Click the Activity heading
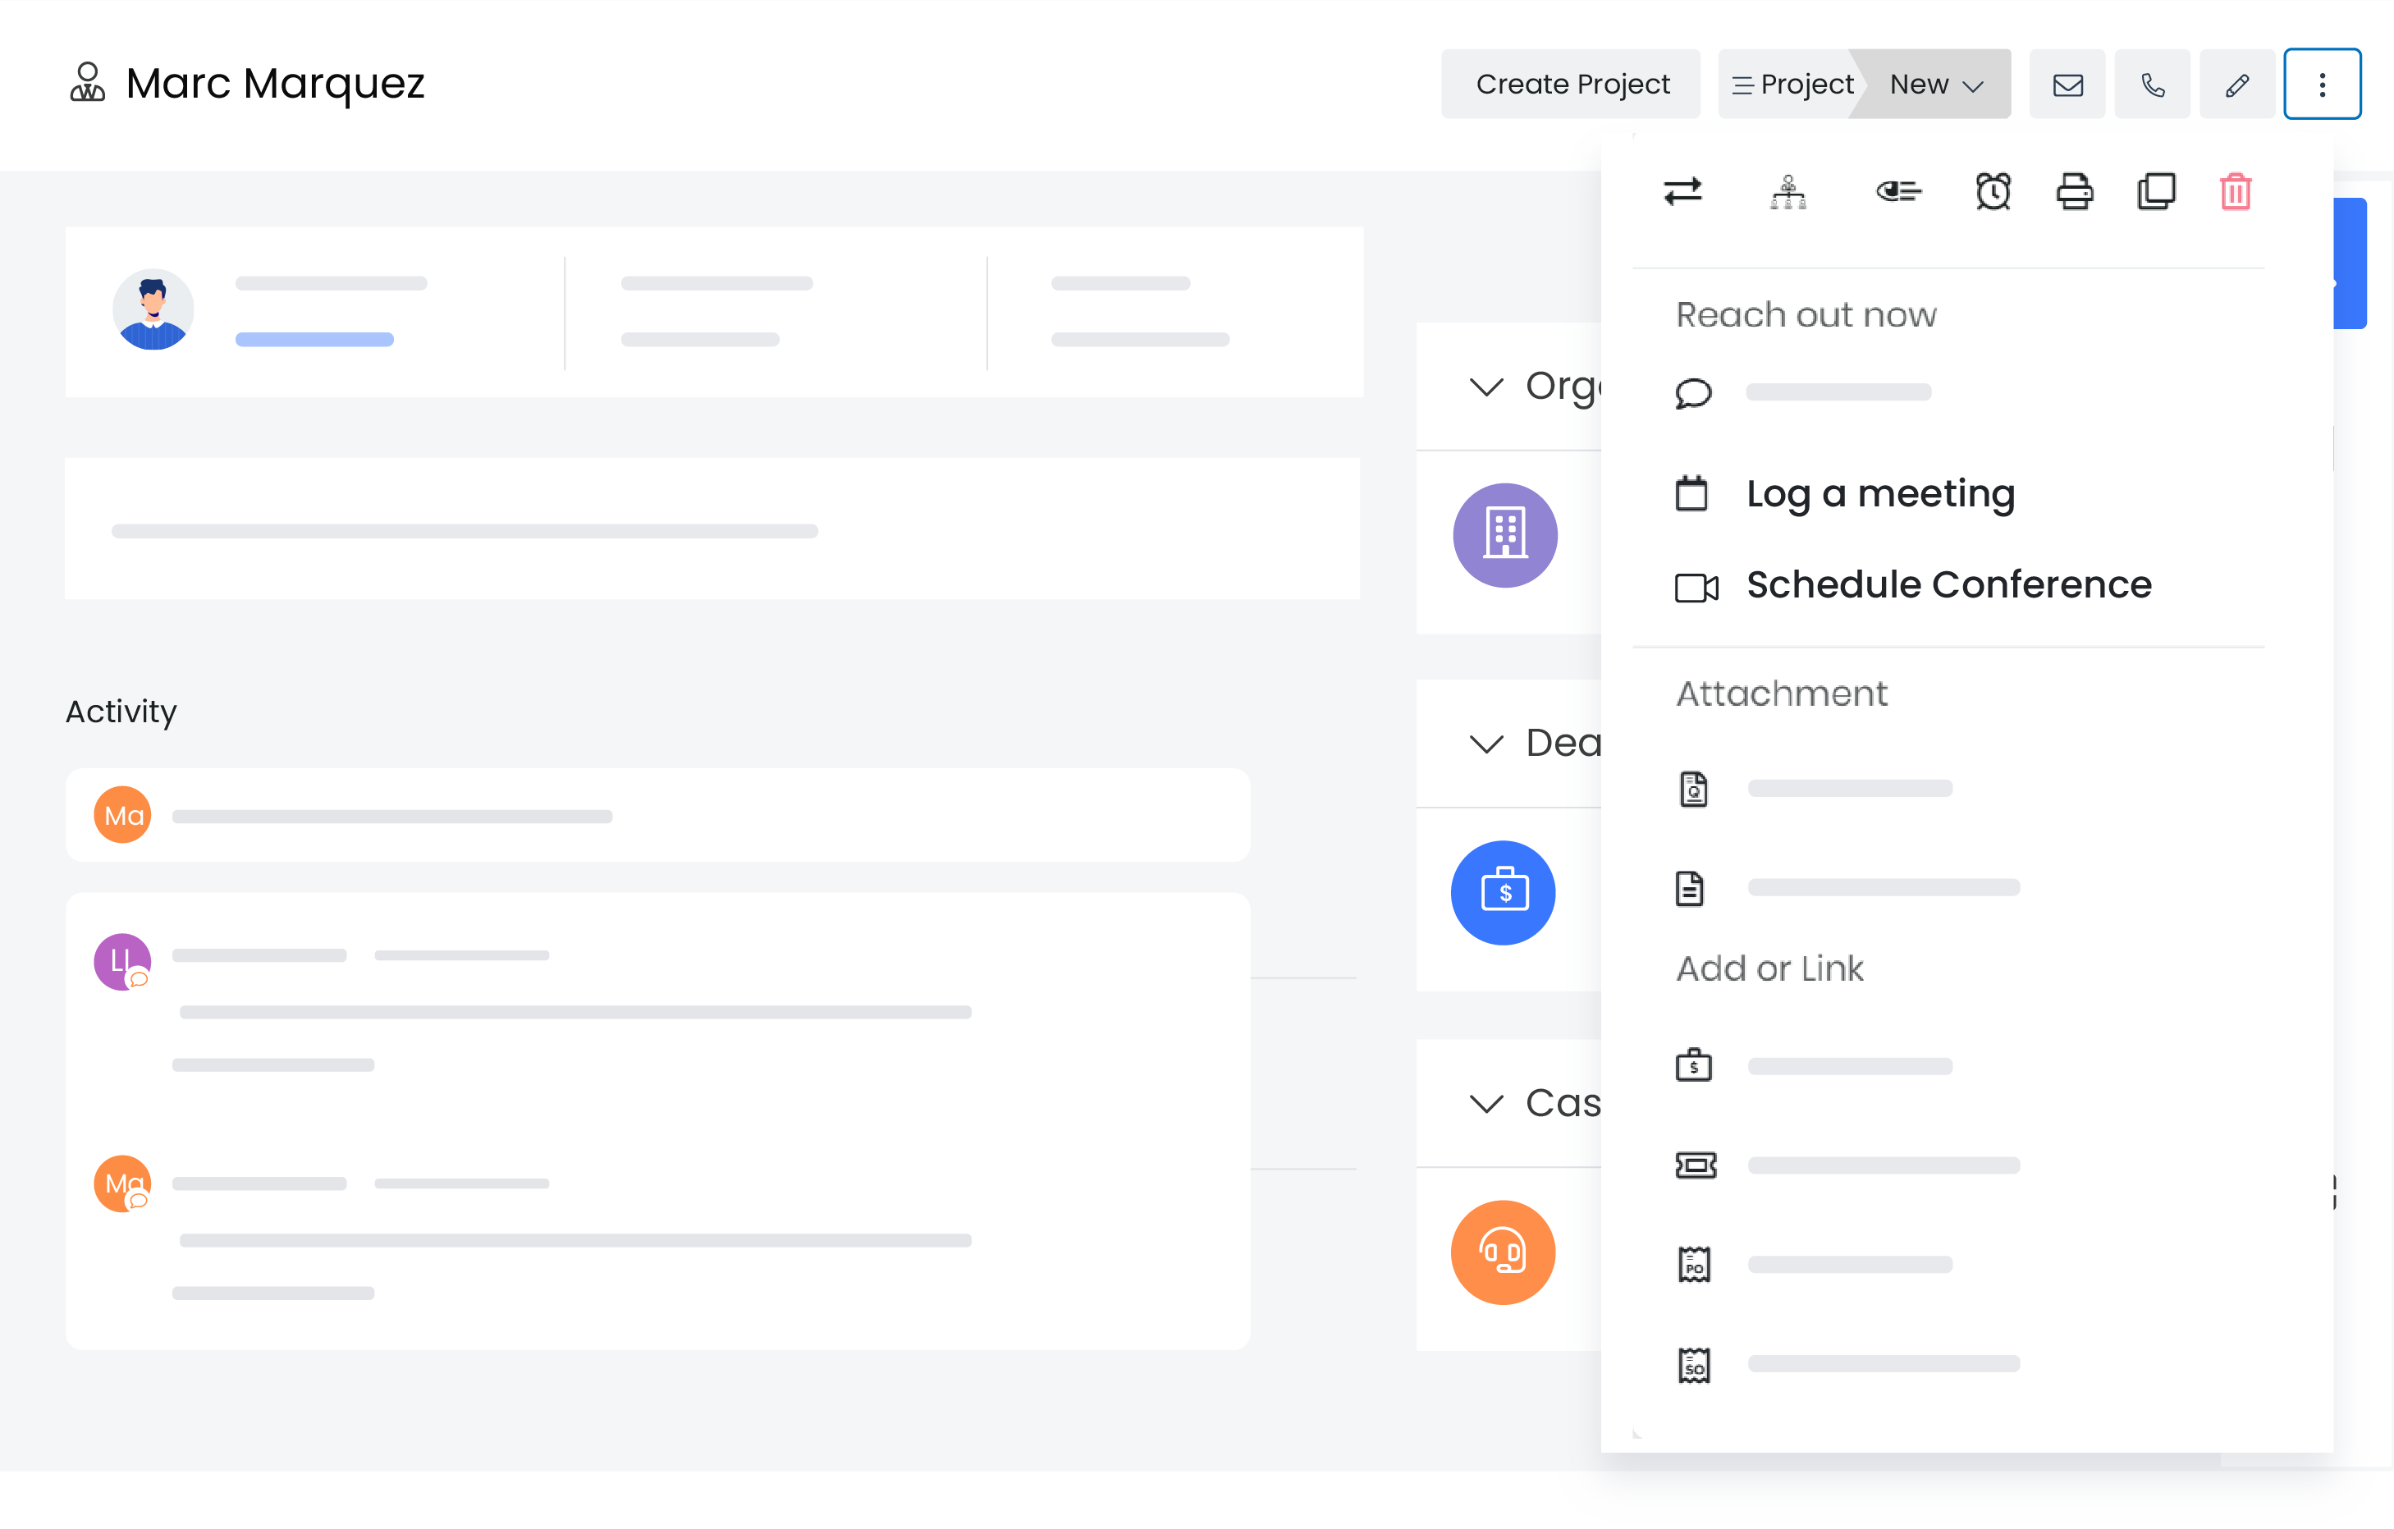 (121, 712)
